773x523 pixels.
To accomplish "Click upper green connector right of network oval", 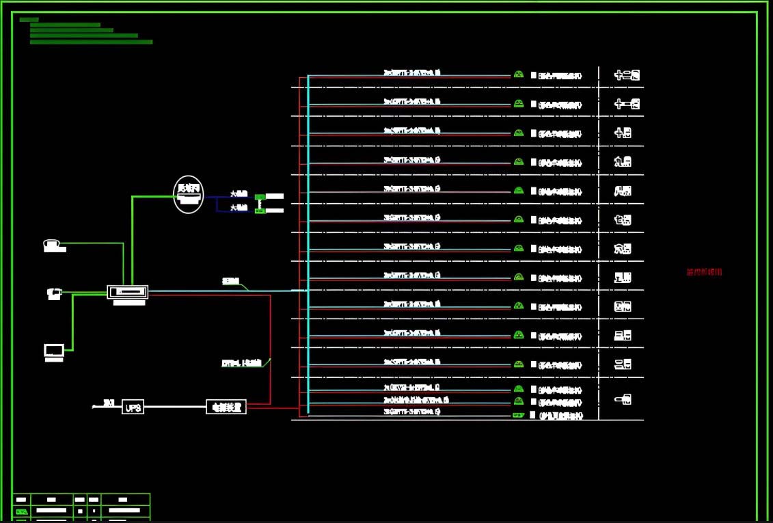I will [260, 197].
